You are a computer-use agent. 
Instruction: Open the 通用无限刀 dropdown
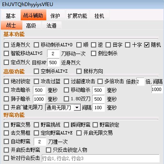tap(63, 108)
